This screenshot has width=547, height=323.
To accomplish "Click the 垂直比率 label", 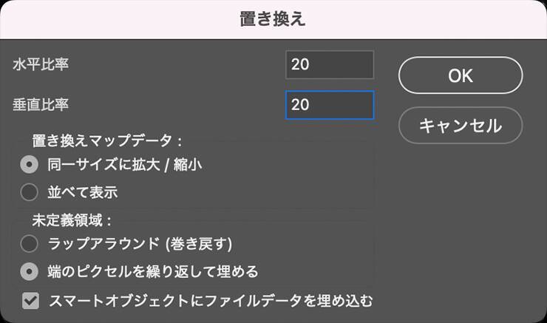I will click(x=41, y=104).
